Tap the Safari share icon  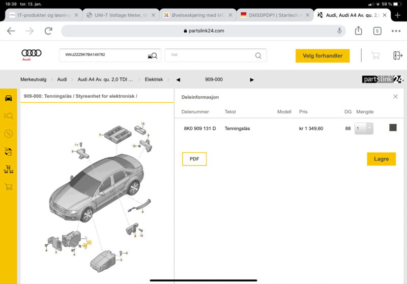click(x=358, y=31)
